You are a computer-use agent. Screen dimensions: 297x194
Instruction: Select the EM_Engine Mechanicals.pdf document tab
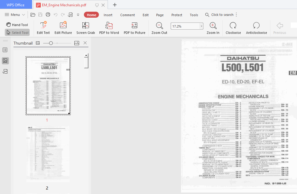click(64, 5)
